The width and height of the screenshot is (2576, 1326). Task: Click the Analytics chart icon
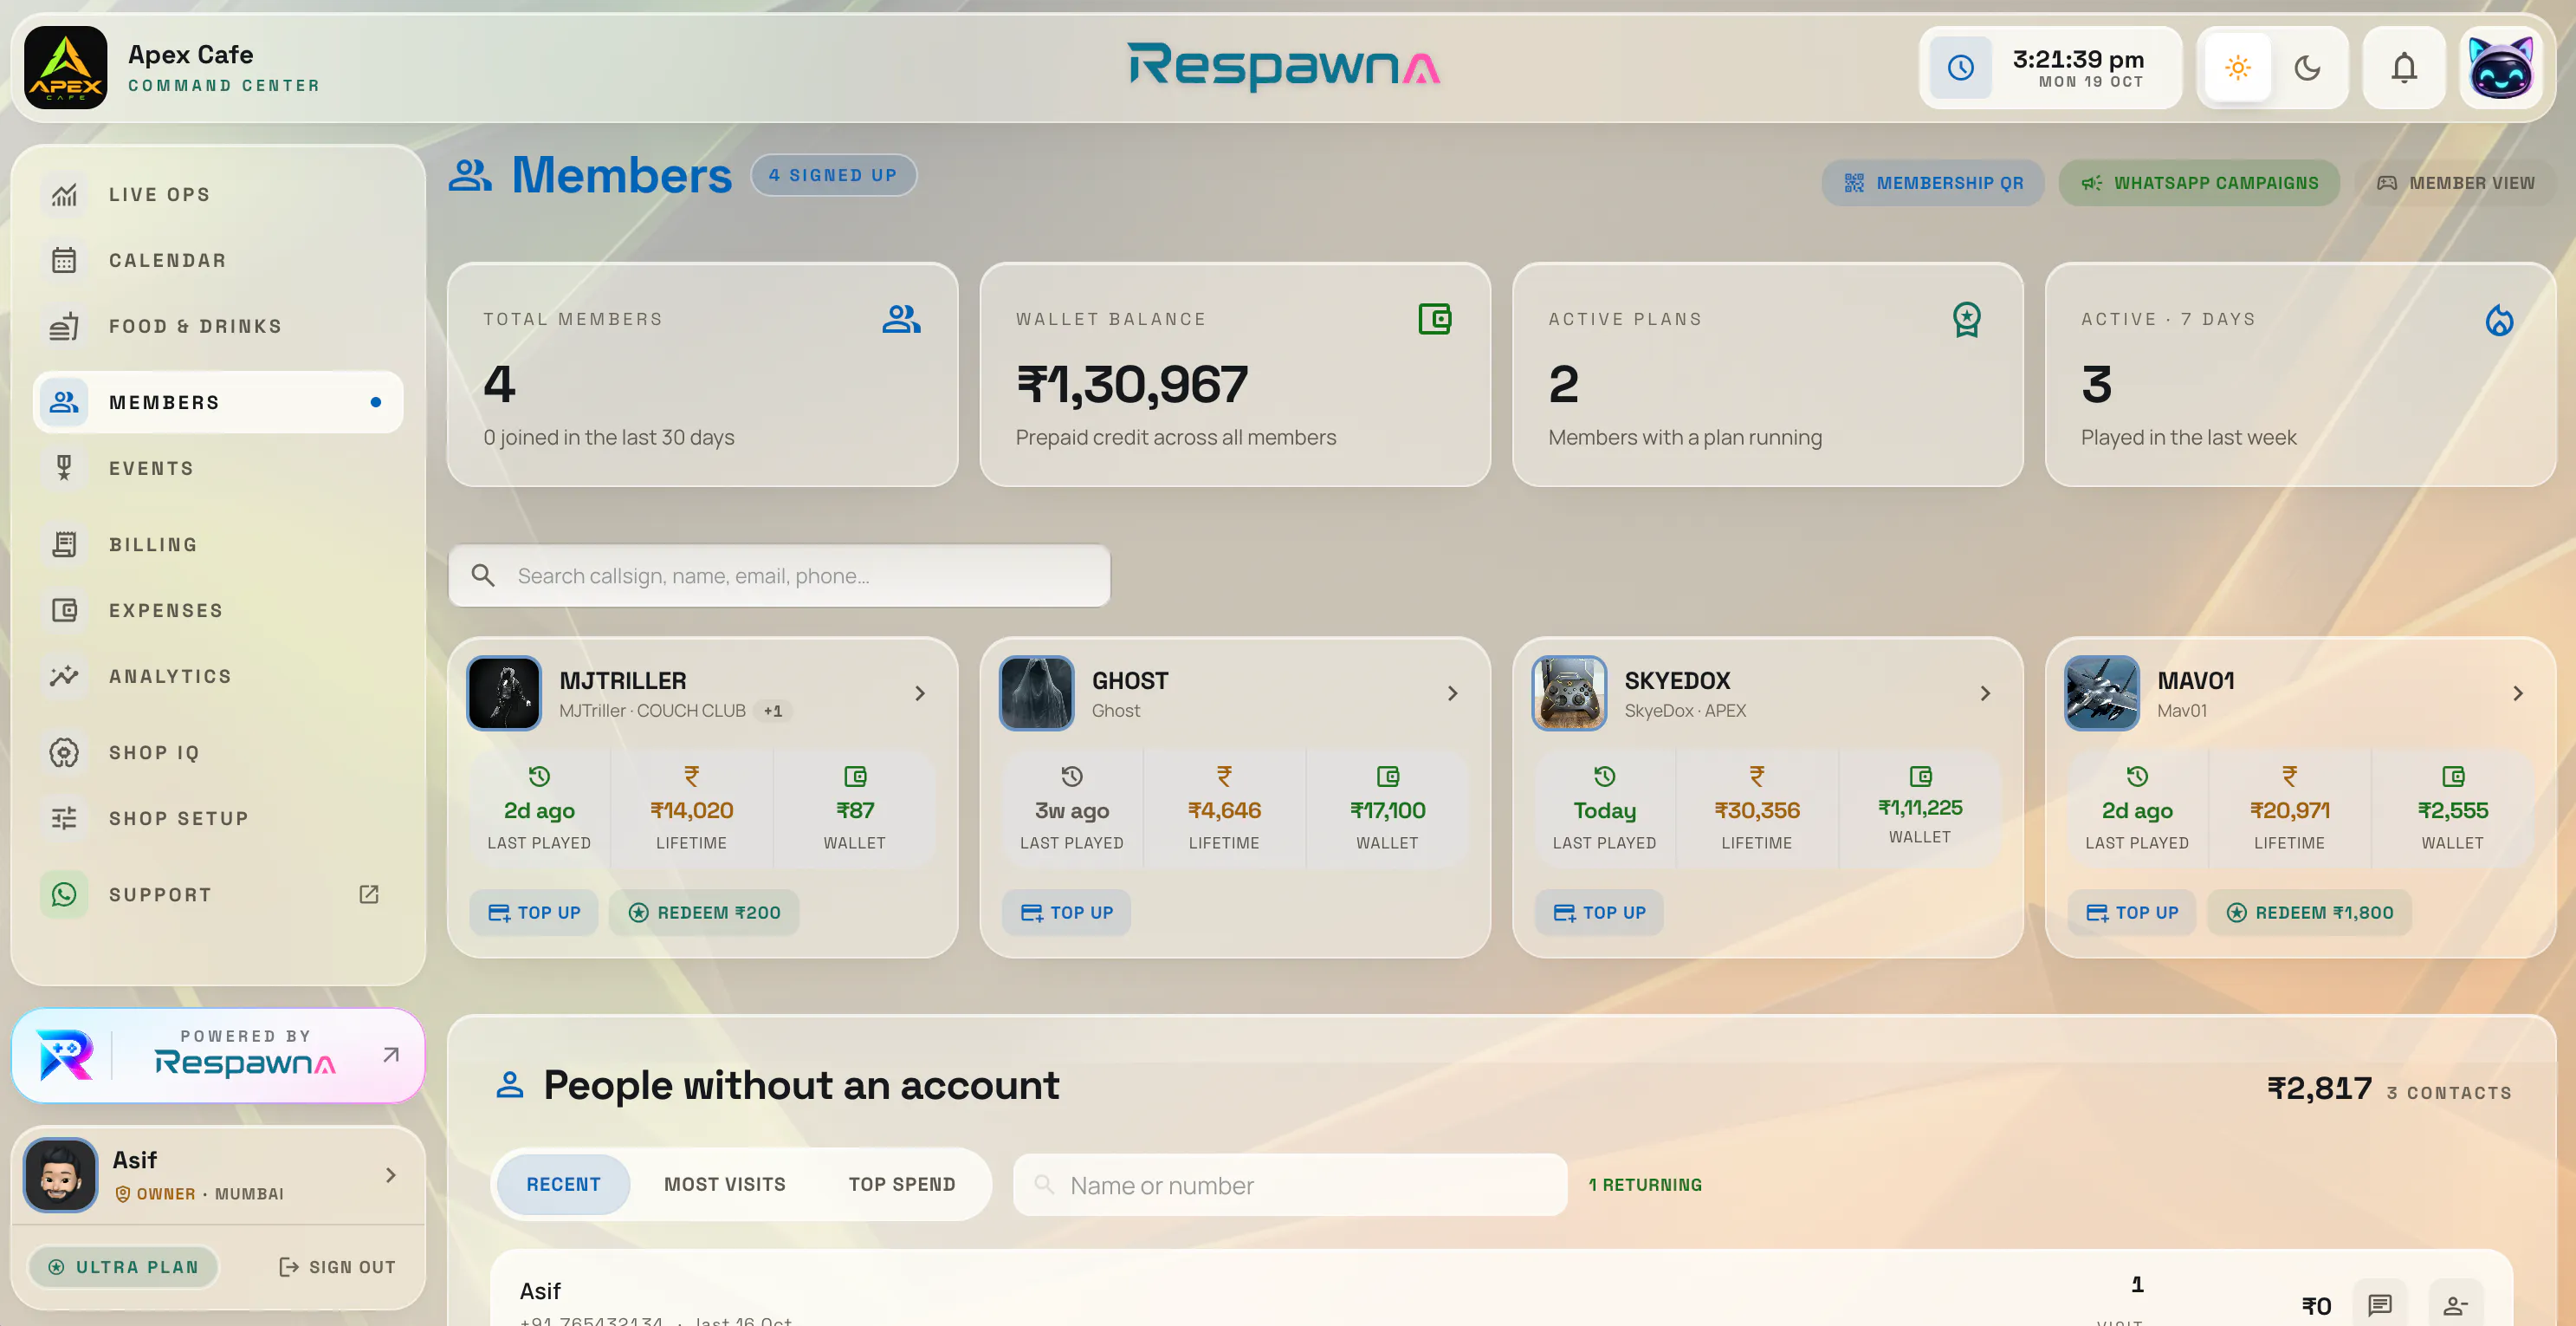pyautogui.click(x=64, y=677)
